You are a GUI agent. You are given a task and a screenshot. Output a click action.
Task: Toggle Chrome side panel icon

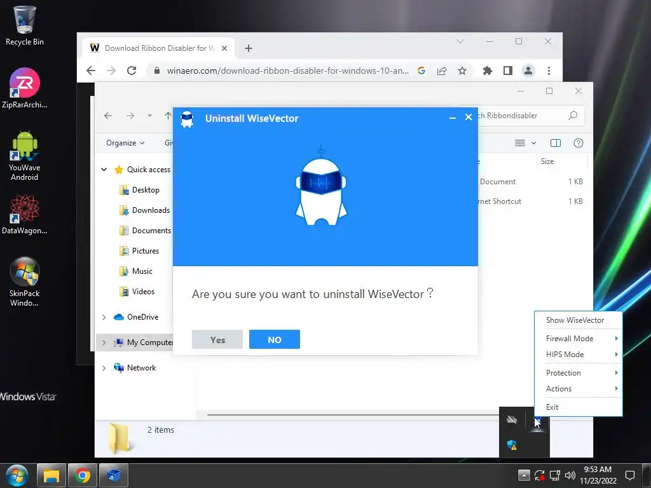(508, 71)
